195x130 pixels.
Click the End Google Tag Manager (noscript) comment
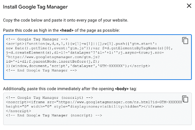[54, 115]
